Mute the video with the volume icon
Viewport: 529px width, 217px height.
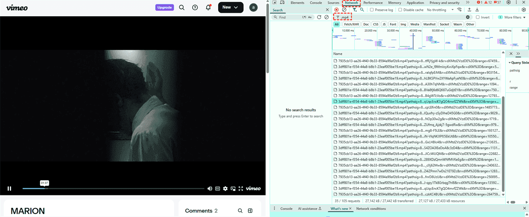(x=210, y=188)
